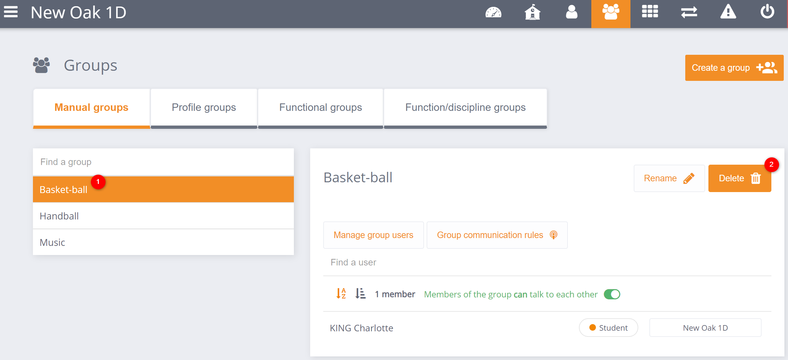
Task: Open the warning triangle alerts icon
Action: click(728, 12)
